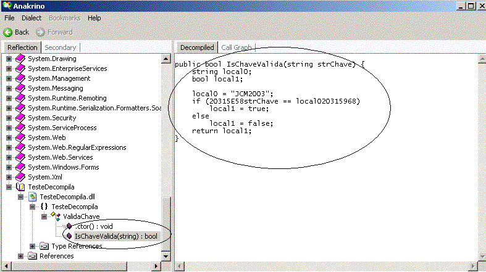Click the tree horizontal scrollbar thumb
This screenshot has width=486, height=272.
click(69, 266)
